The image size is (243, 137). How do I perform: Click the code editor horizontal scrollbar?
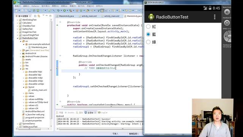pyautogui.click(x=103, y=107)
